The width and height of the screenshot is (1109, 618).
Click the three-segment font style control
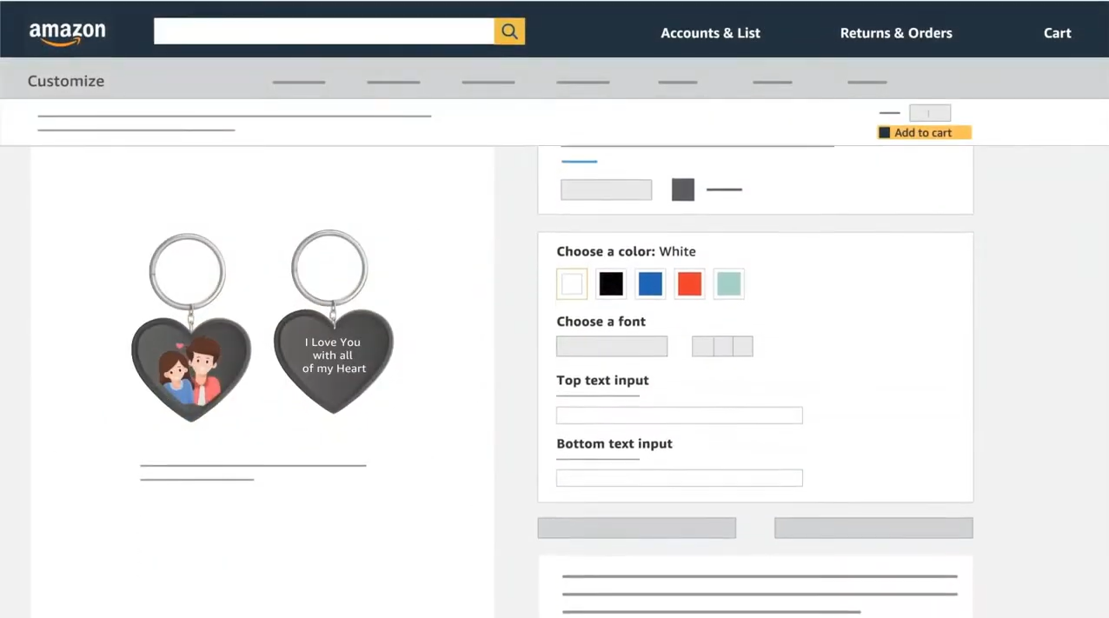pyautogui.click(x=722, y=346)
